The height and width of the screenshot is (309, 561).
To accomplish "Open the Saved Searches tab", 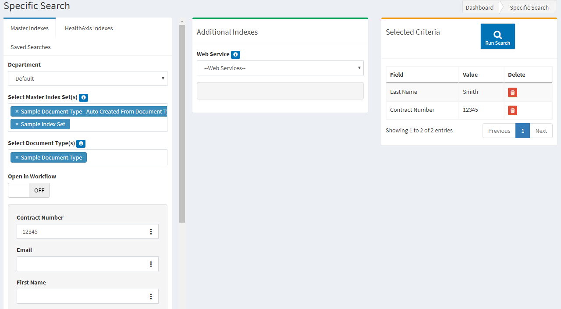I will [31, 47].
